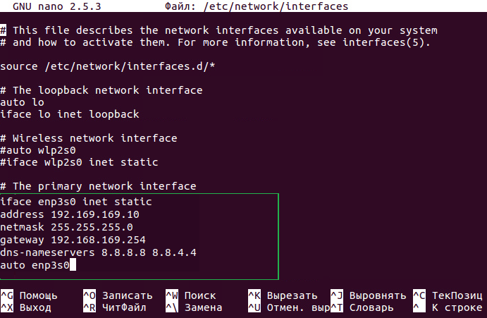Image resolution: width=487 pixels, height=318 pixels.
Task: Click the ^W Поиск shortcut
Action: (x=191, y=295)
